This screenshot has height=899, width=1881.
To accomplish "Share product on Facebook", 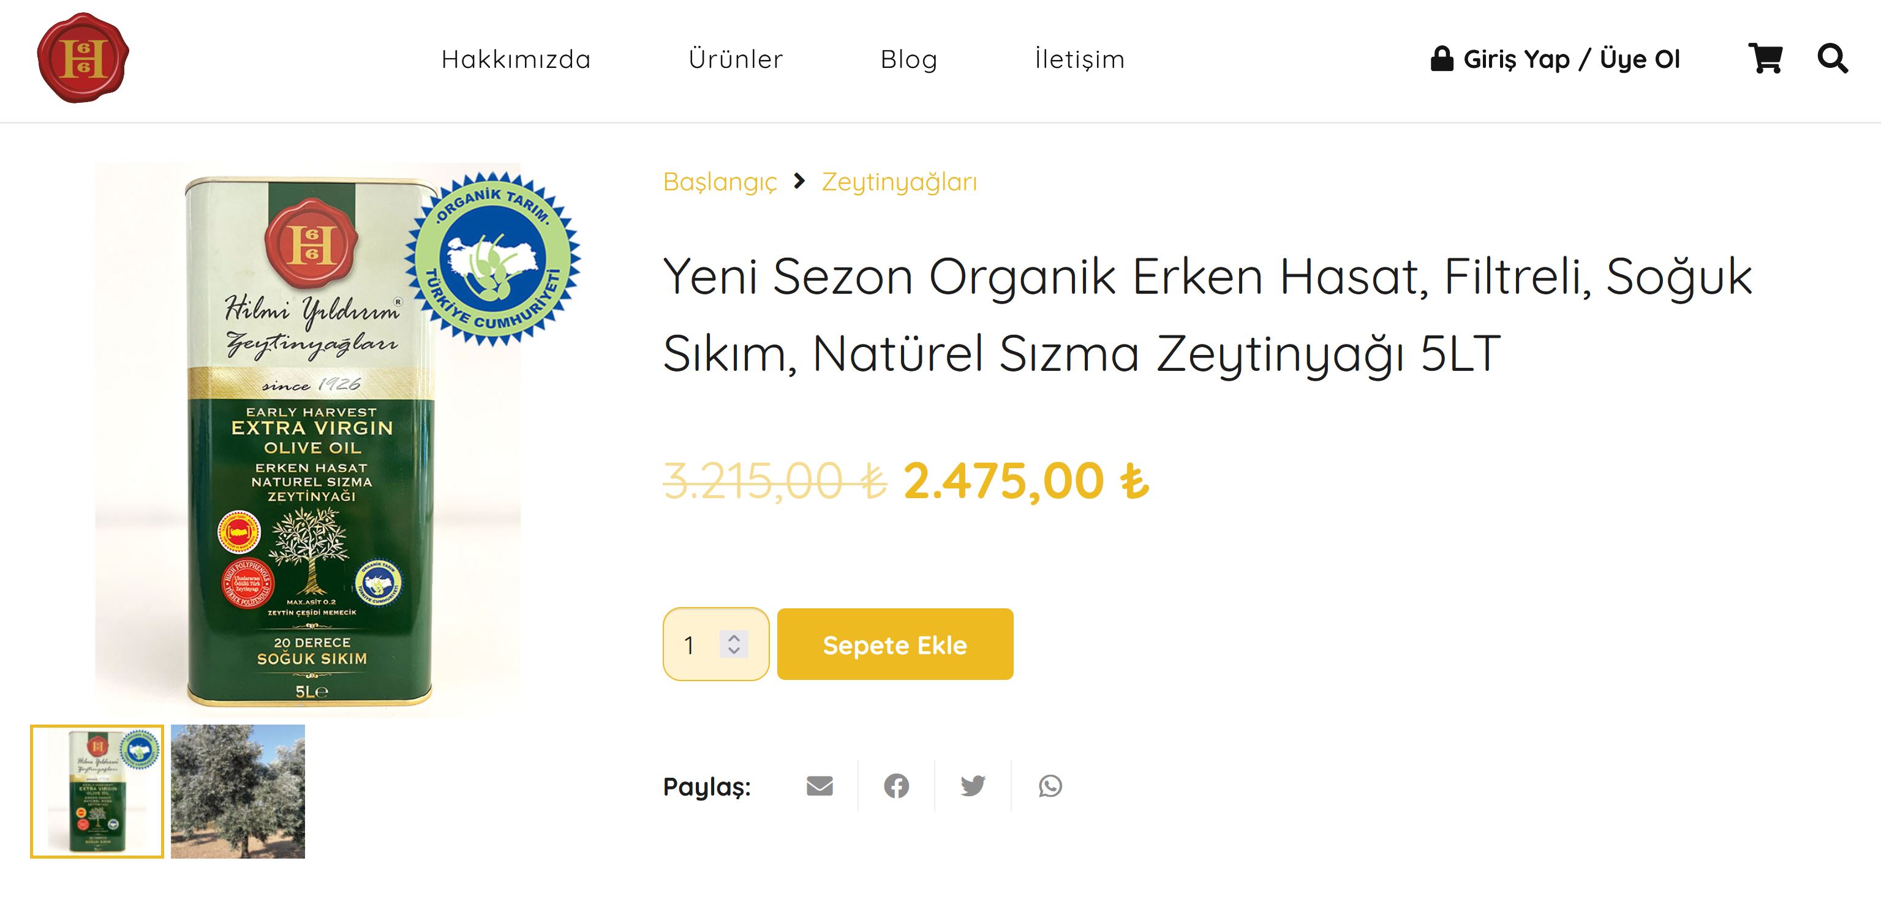I will [896, 786].
